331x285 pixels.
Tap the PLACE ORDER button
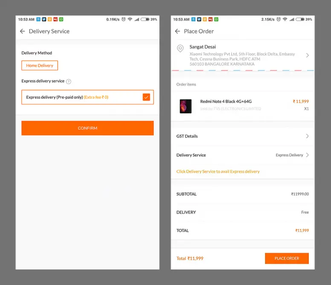point(287,259)
